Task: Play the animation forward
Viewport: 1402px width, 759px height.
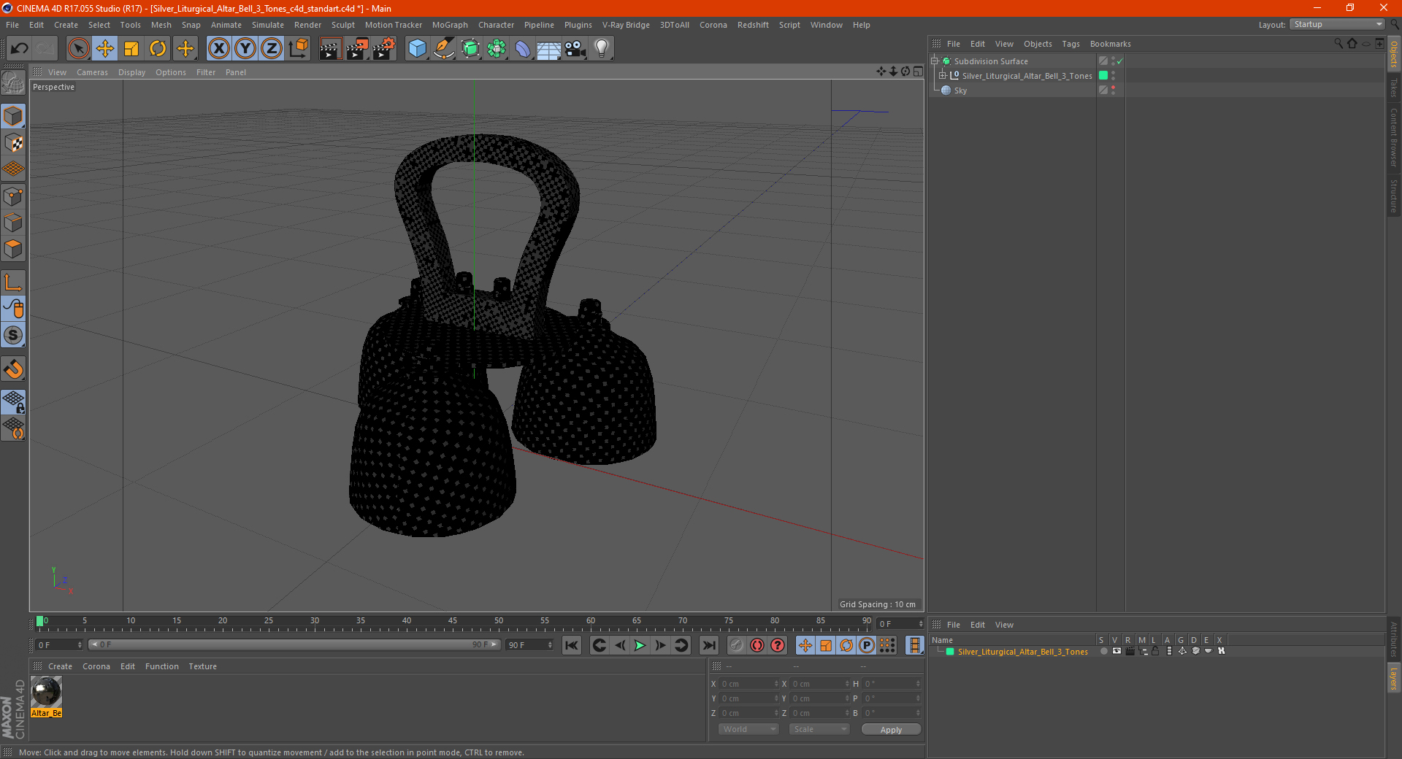Action: (640, 645)
